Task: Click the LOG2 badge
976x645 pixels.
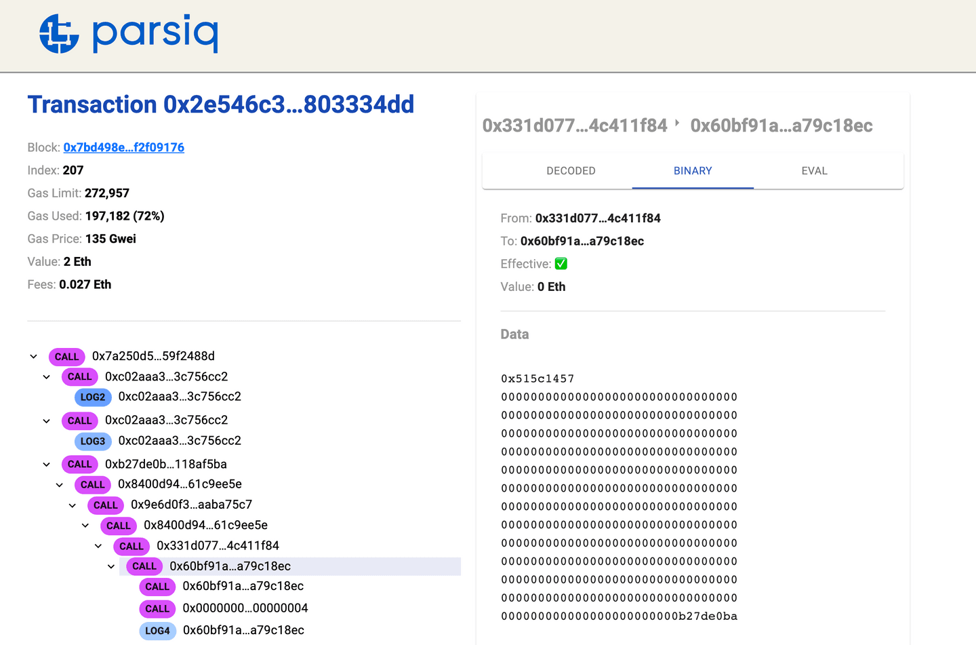Action: (93, 397)
